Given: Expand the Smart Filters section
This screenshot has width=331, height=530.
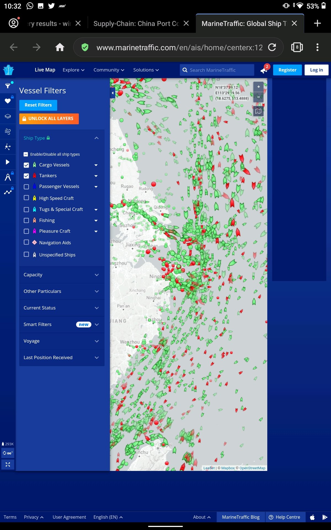Looking at the screenshot, I should [62, 324].
